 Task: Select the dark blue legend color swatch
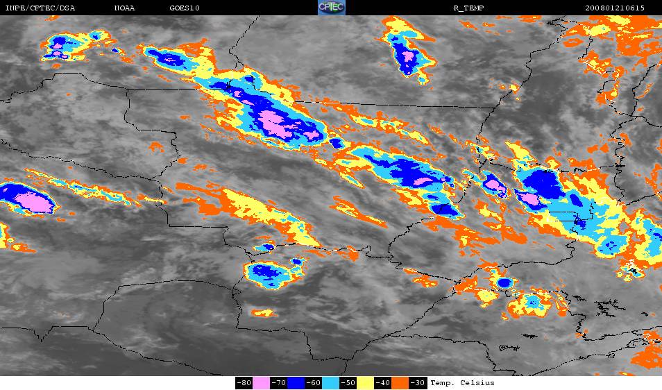pyautogui.click(x=296, y=383)
